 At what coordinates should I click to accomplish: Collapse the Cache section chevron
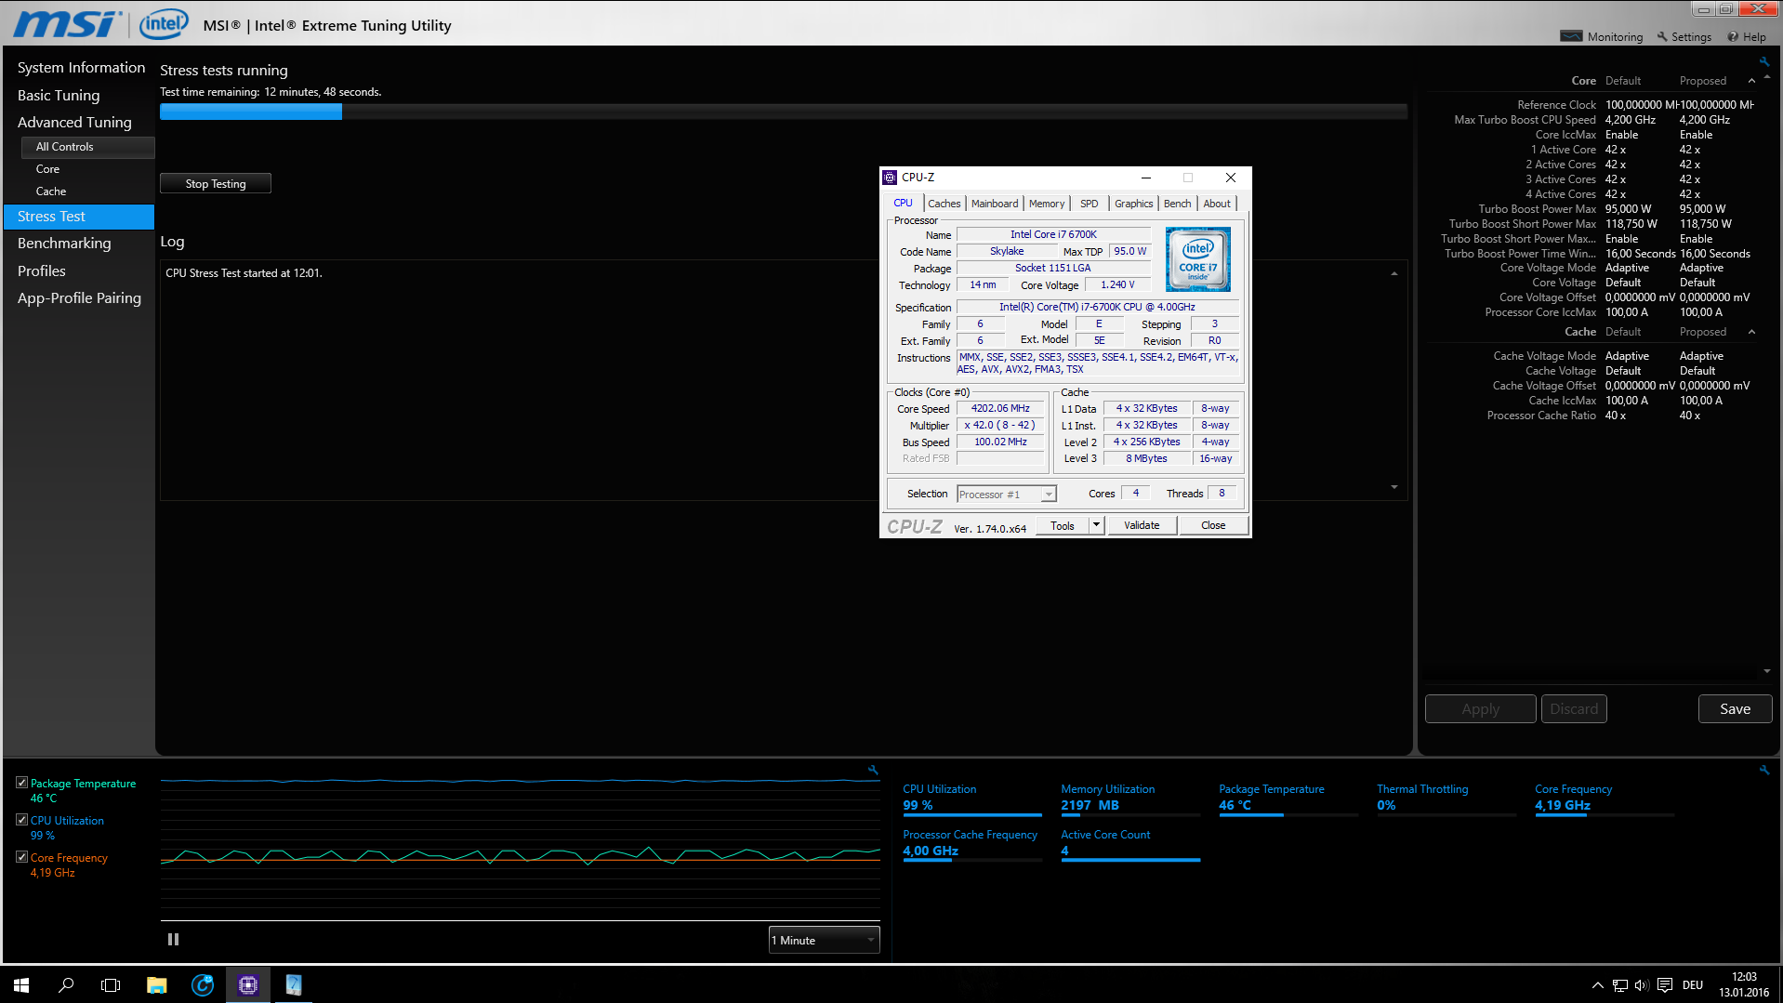point(1751,332)
